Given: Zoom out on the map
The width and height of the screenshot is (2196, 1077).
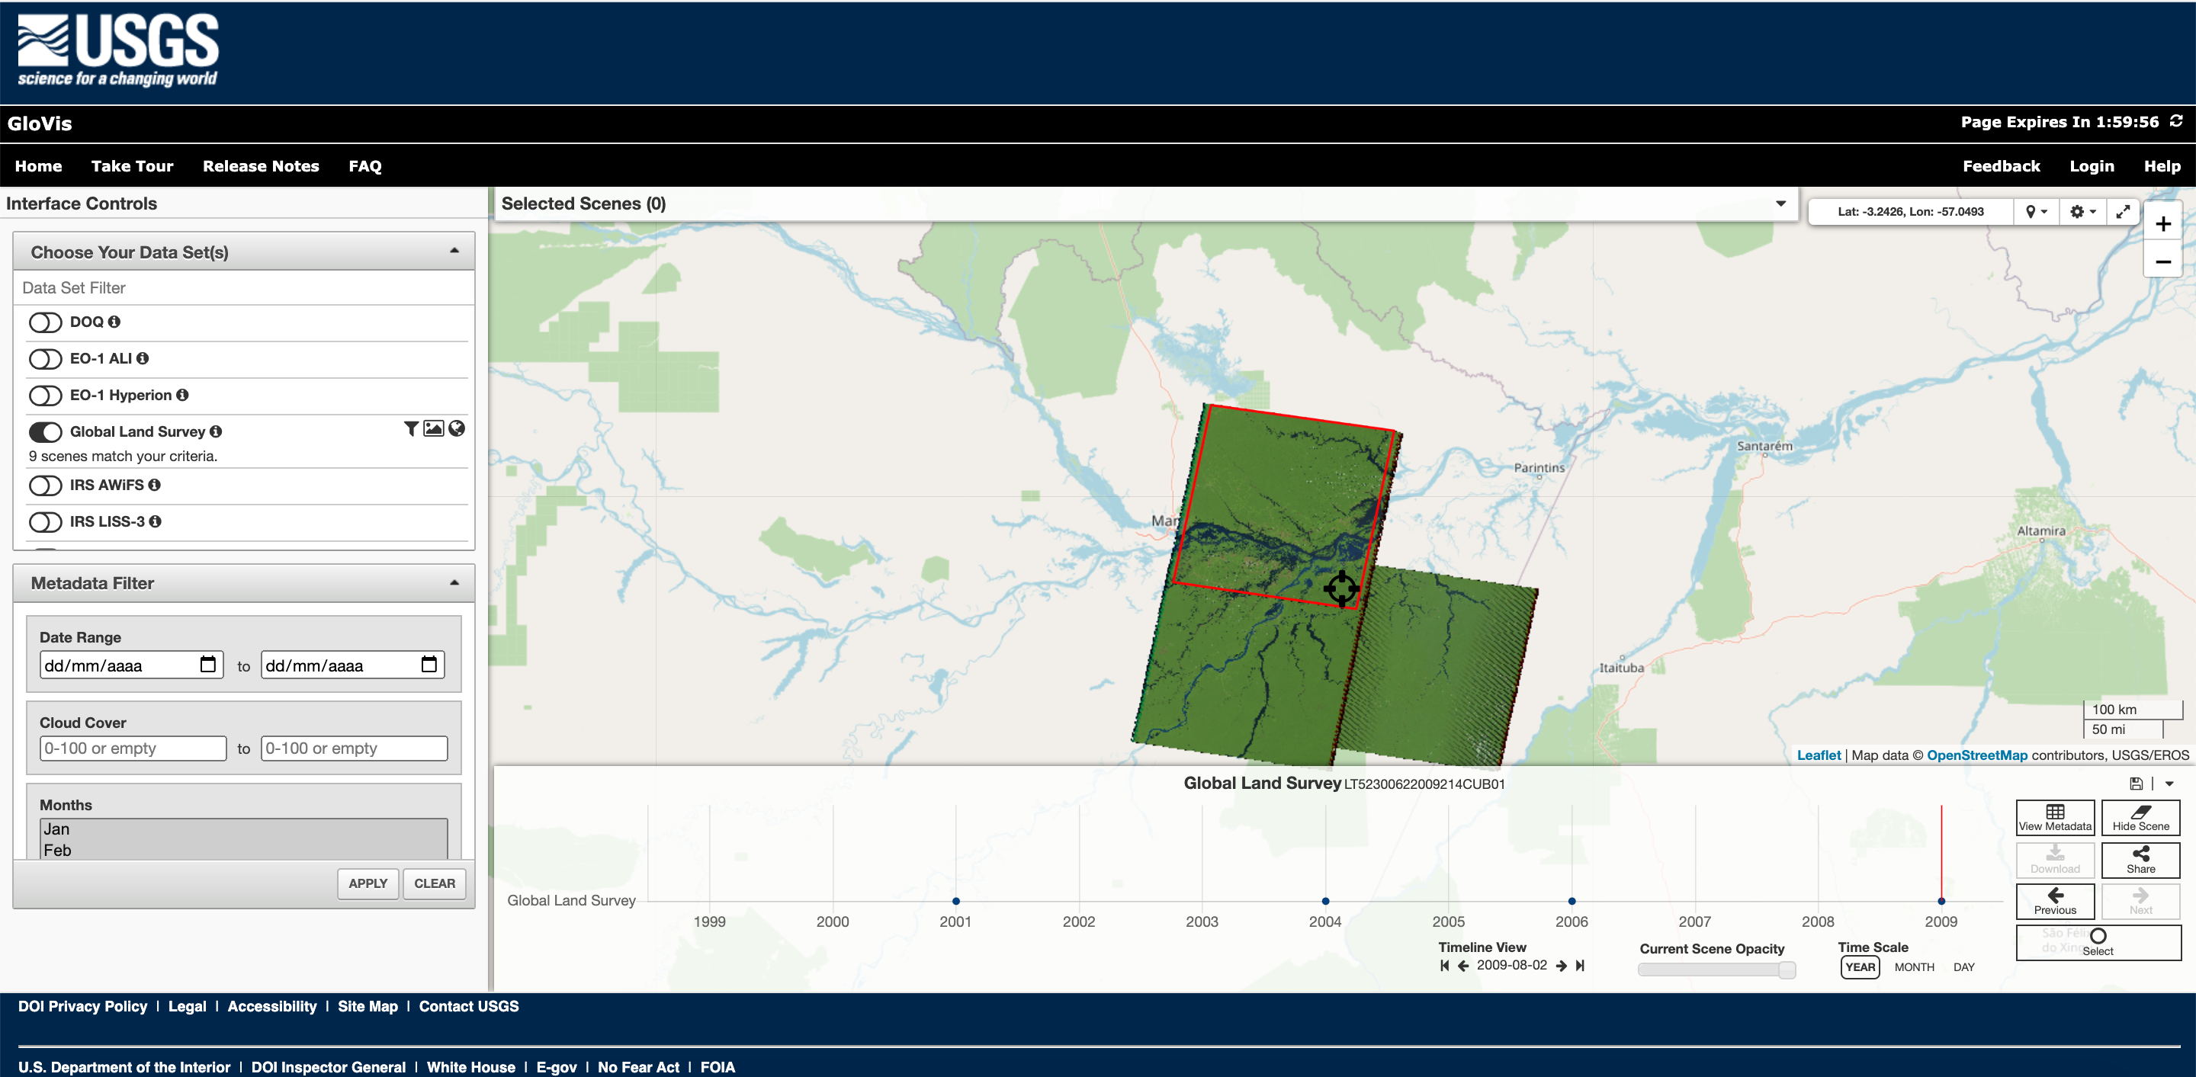Looking at the screenshot, I should pos(2162,261).
